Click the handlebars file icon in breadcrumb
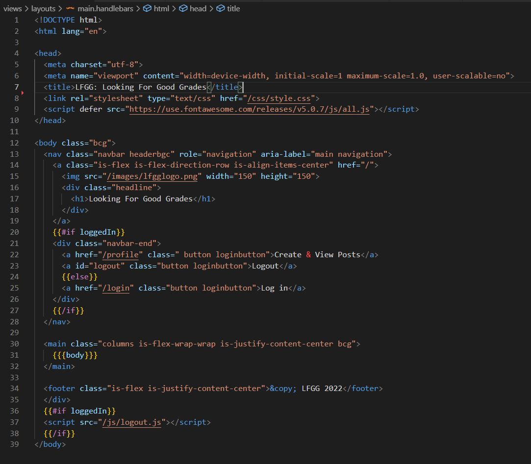This screenshot has height=464, width=531. tap(71, 8)
